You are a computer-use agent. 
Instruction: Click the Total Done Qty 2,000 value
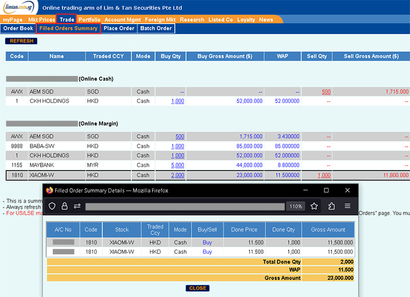(x=347, y=262)
